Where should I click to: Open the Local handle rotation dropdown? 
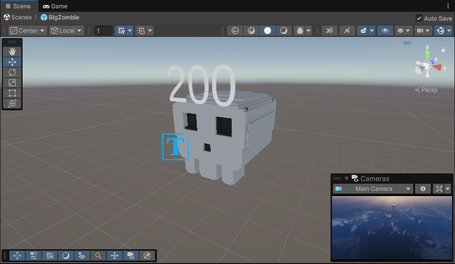pyautogui.click(x=66, y=31)
